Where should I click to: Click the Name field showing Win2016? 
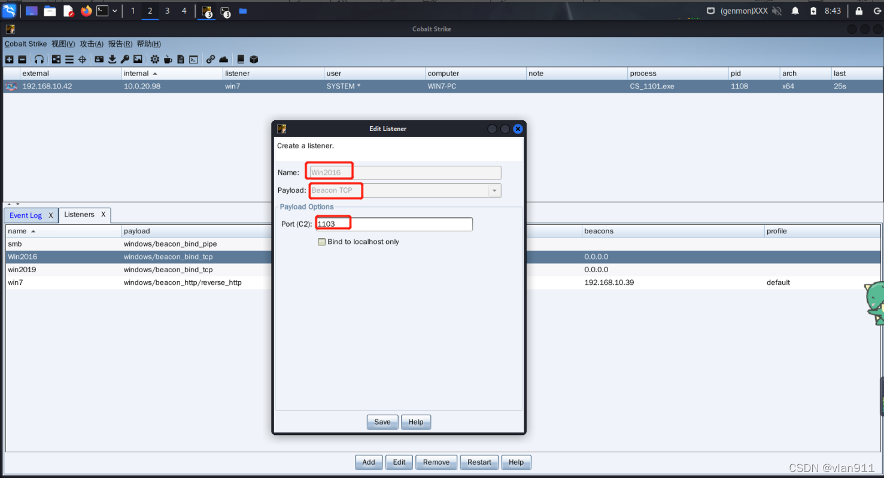click(x=405, y=172)
